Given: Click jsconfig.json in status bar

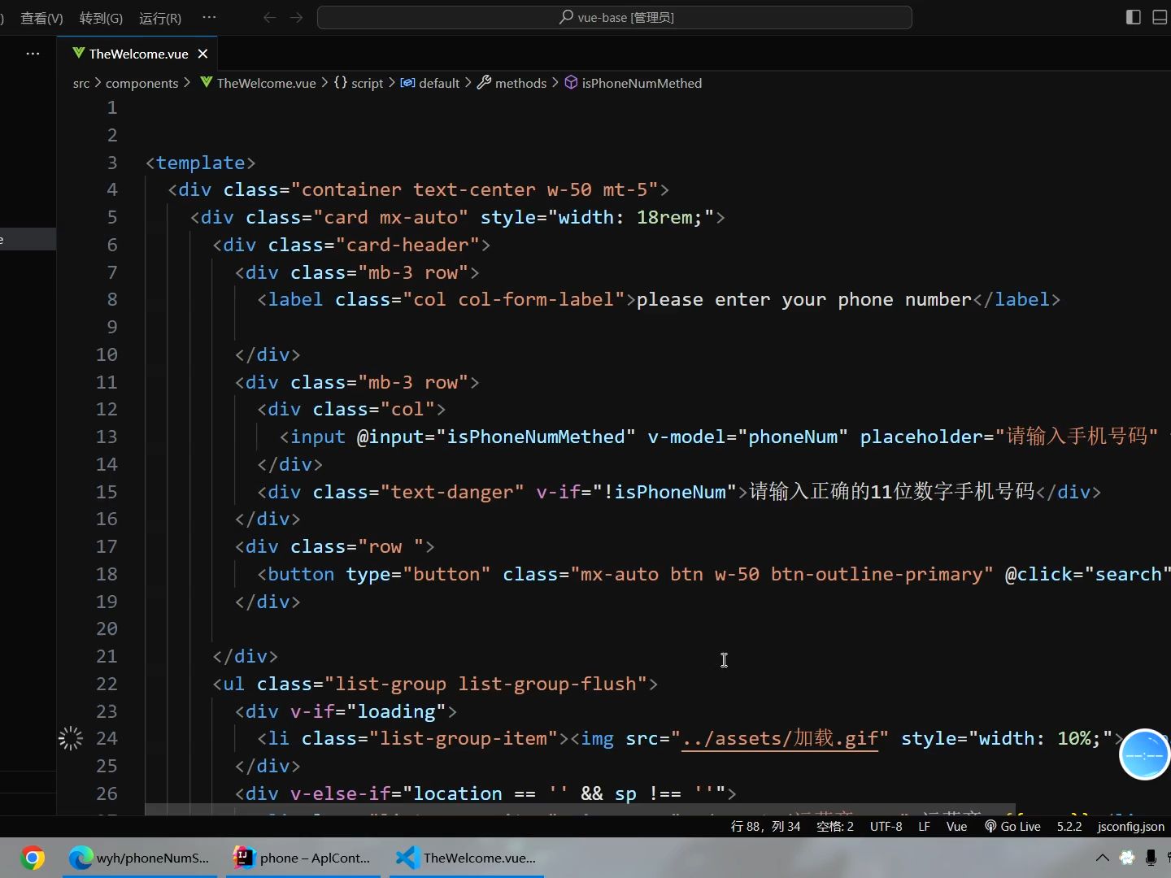Looking at the screenshot, I should click(1130, 826).
